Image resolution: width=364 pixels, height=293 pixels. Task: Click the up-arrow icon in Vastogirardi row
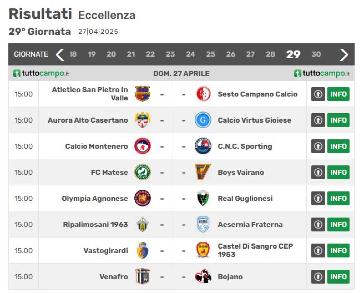[318, 251]
